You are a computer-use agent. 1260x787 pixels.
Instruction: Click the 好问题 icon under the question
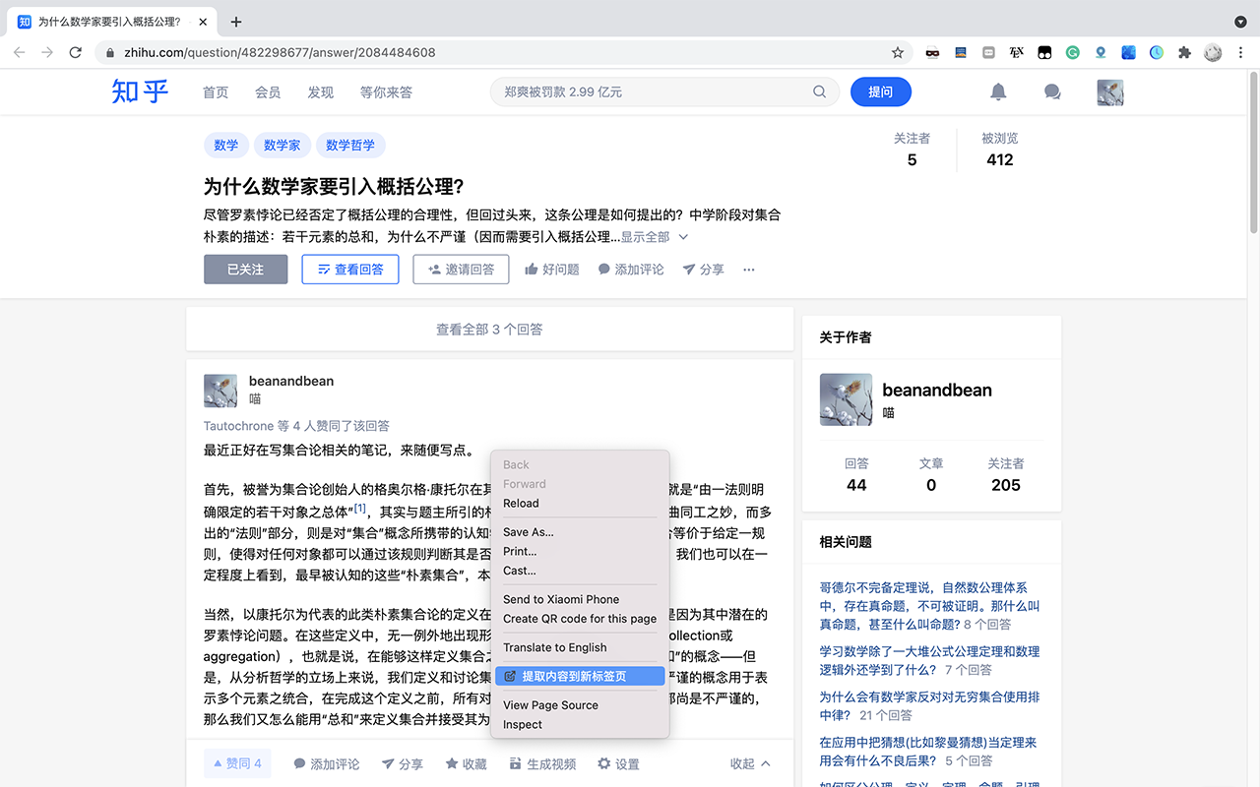(551, 269)
